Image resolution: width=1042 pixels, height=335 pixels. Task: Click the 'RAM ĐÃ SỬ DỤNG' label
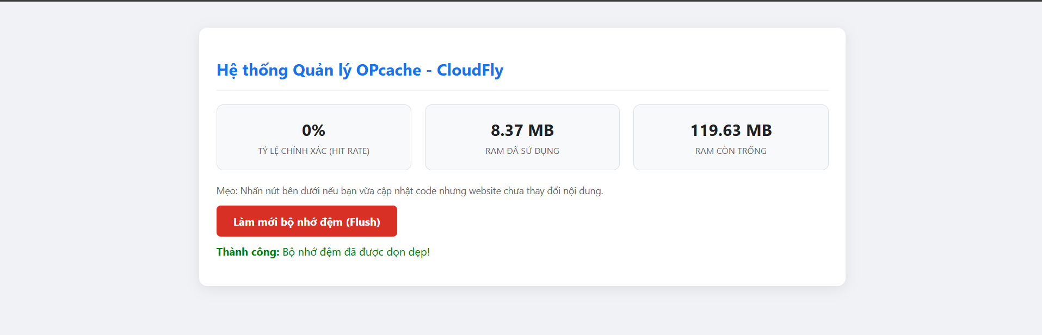click(522, 151)
